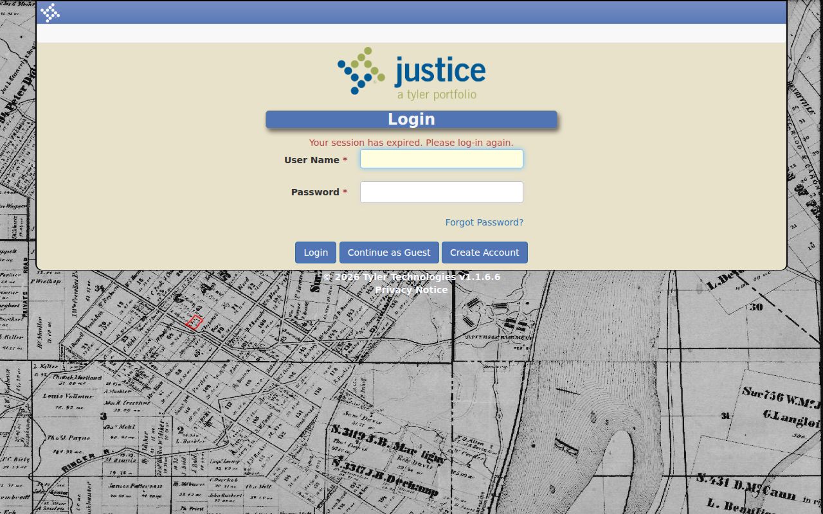Click the Login button
Image resolution: width=823 pixels, height=514 pixels.
click(x=316, y=253)
